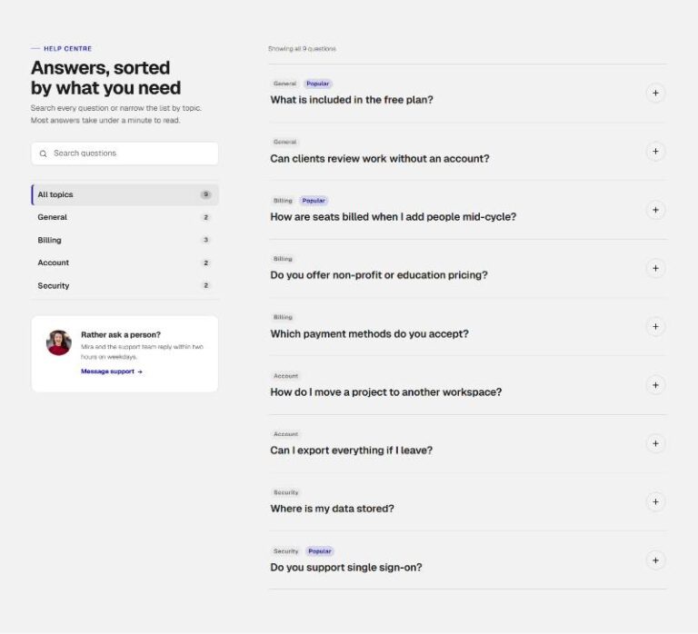Screen dimensions: 698x634
Task: Expand non-profit or education pricing plus icon
Action: 655,268
